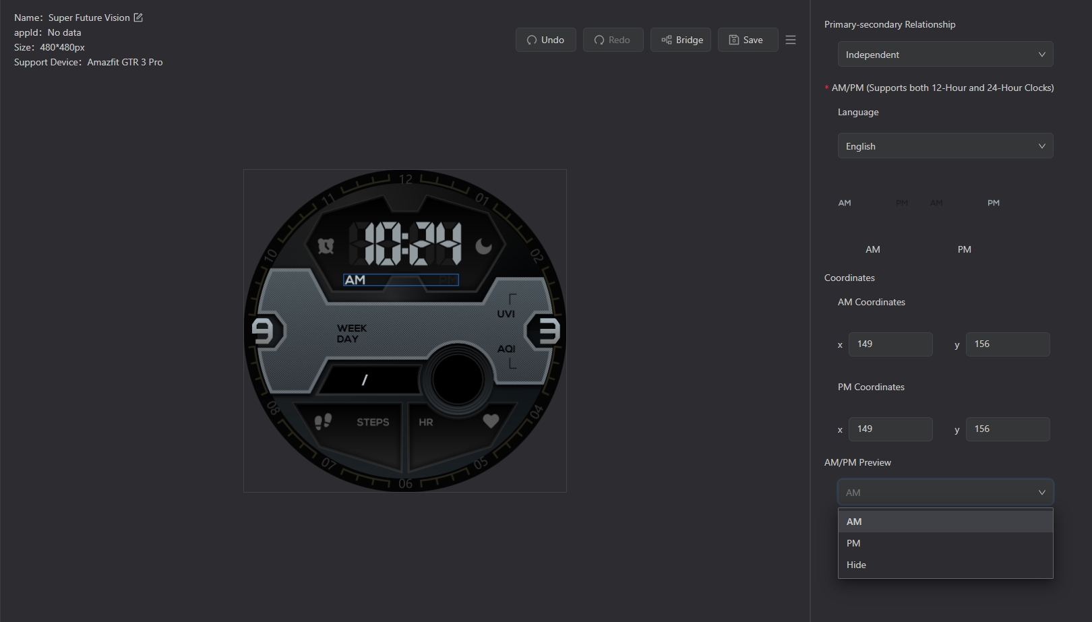Collapse the AM/PM Preview dropdown

945,493
